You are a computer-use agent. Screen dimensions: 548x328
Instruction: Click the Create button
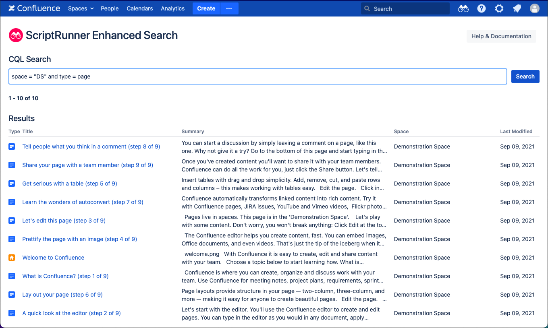206,8
